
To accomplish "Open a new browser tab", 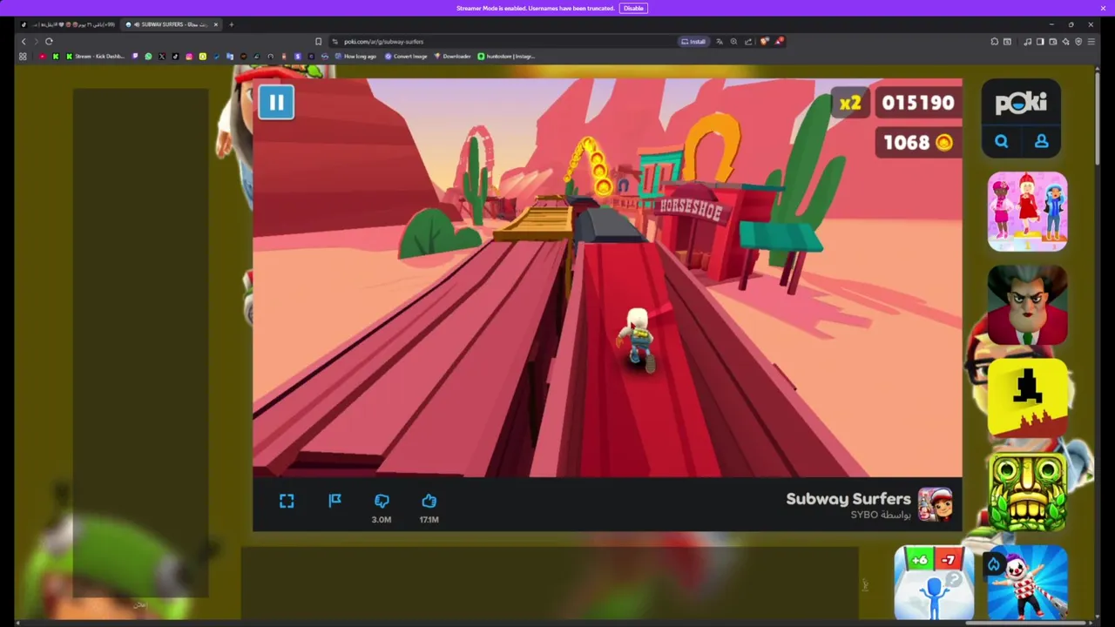I will click(x=231, y=24).
